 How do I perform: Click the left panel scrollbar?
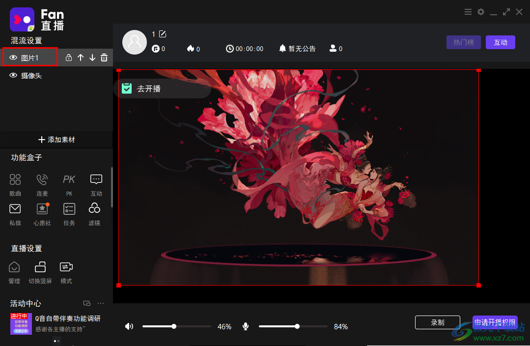pyautogui.click(x=112, y=187)
